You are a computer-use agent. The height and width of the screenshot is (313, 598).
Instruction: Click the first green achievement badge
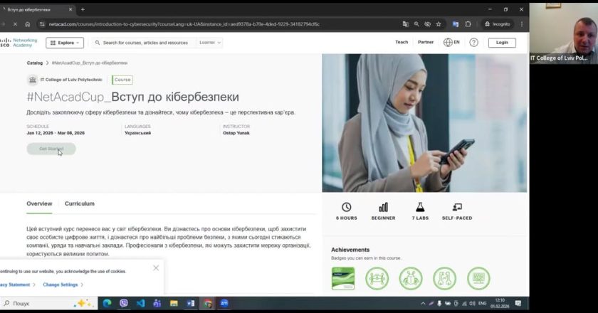click(x=343, y=278)
